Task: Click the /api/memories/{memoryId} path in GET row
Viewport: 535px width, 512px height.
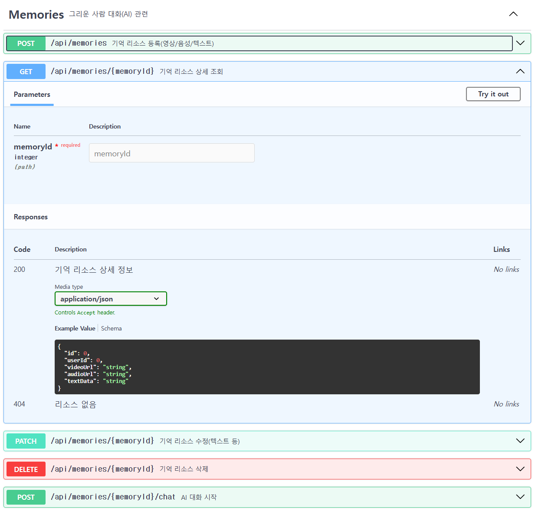Action: 102,71
